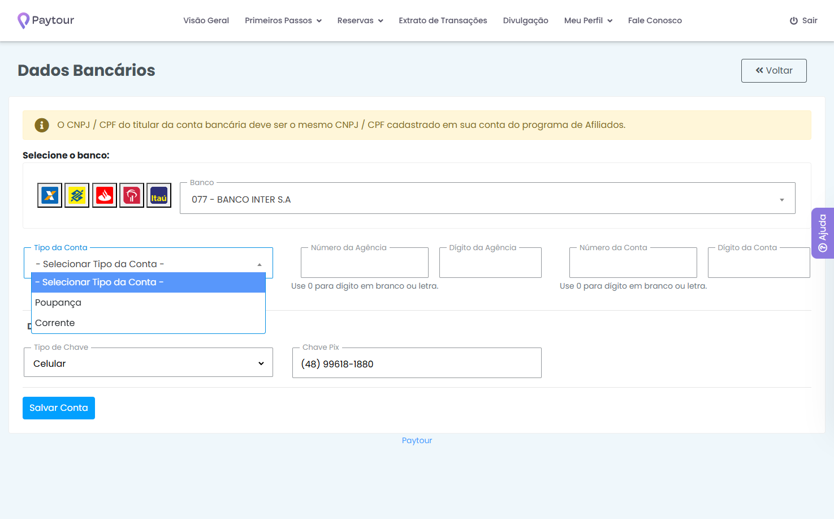Screen dimensions: 834x519
Task: Select the Poupança account type option
Action: point(148,303)
